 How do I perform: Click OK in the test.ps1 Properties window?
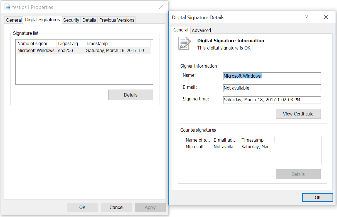click(x=82, y=207)
